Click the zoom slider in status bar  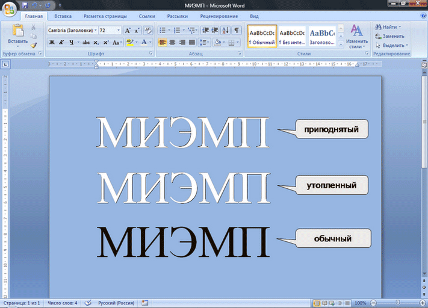coord(397,303)
